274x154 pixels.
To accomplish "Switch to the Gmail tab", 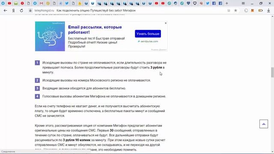I will click(41, 3).
